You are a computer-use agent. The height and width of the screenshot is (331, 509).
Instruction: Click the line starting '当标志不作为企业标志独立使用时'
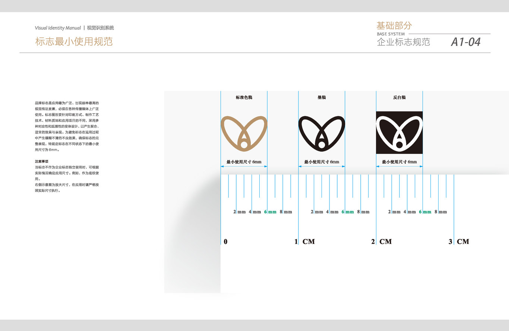67,167
